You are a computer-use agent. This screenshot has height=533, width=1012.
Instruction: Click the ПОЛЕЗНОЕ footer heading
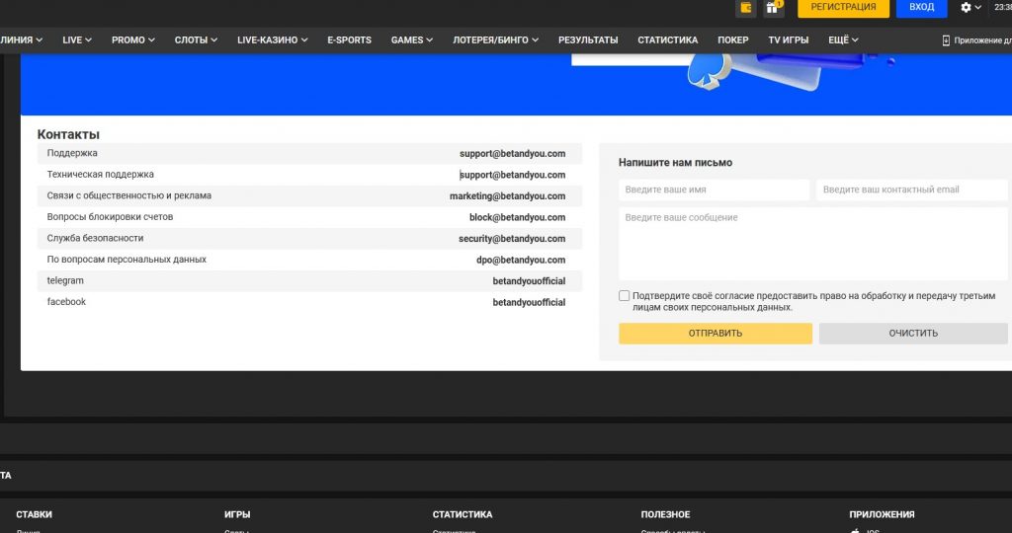(x=665, y=514)
